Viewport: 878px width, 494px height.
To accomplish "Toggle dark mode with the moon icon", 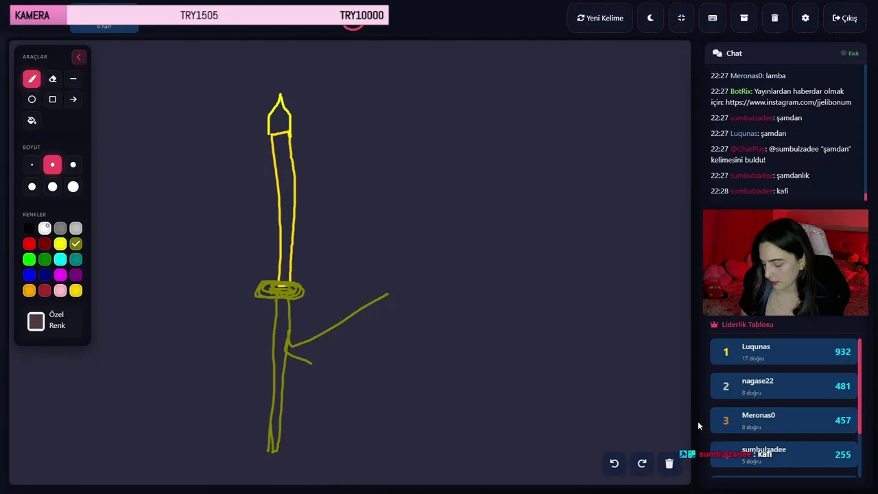I will pyautogui.click(x=650, y=18).
